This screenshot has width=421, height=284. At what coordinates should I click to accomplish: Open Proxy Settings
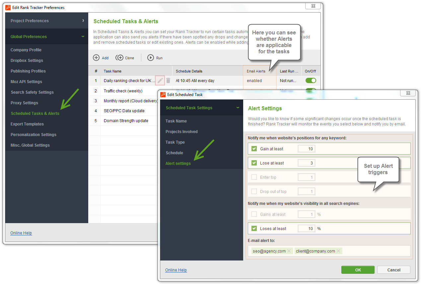[x=24, y=103]
